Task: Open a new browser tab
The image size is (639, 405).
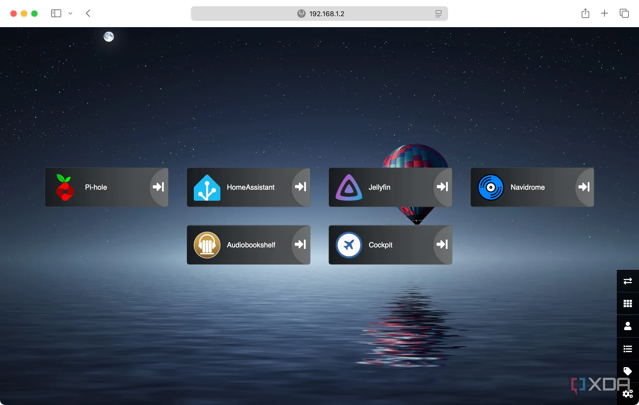Action: (x=604, y=13)
